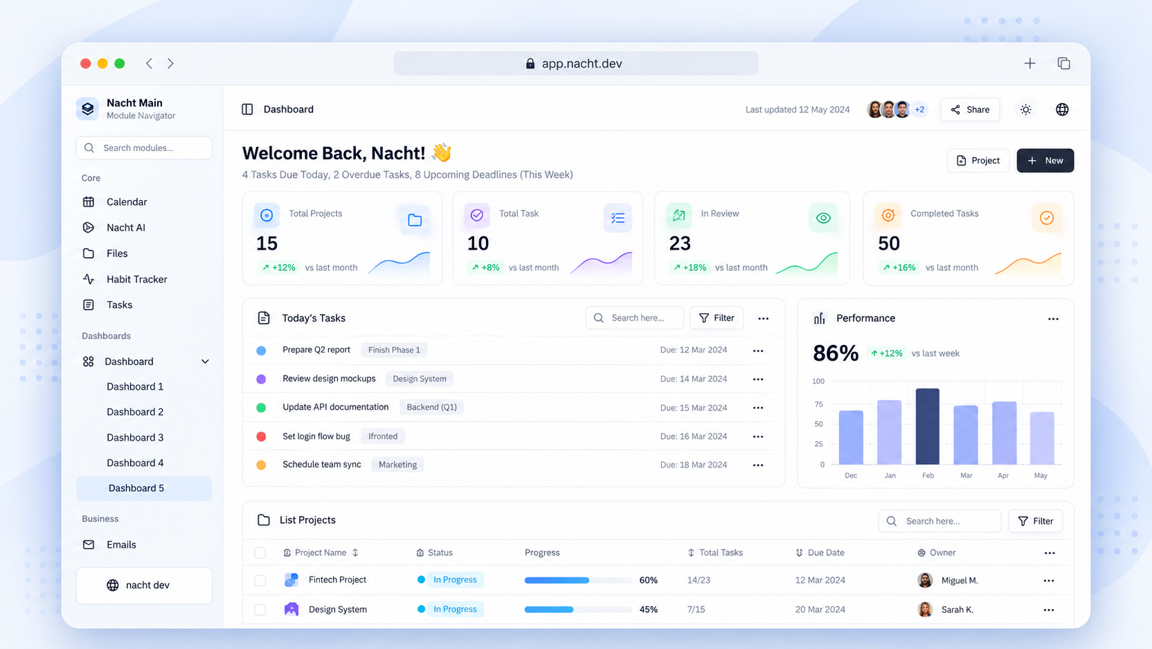Focus List Projects search field
The image size is (1152, 649).
tap(939, 521)
